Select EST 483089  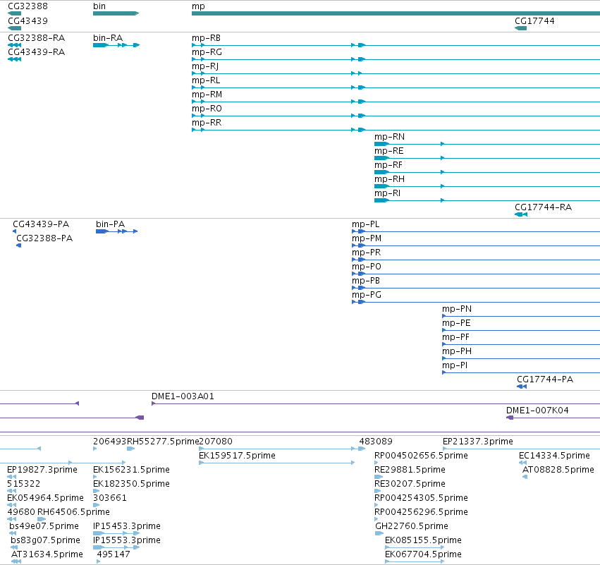[376, 442]
